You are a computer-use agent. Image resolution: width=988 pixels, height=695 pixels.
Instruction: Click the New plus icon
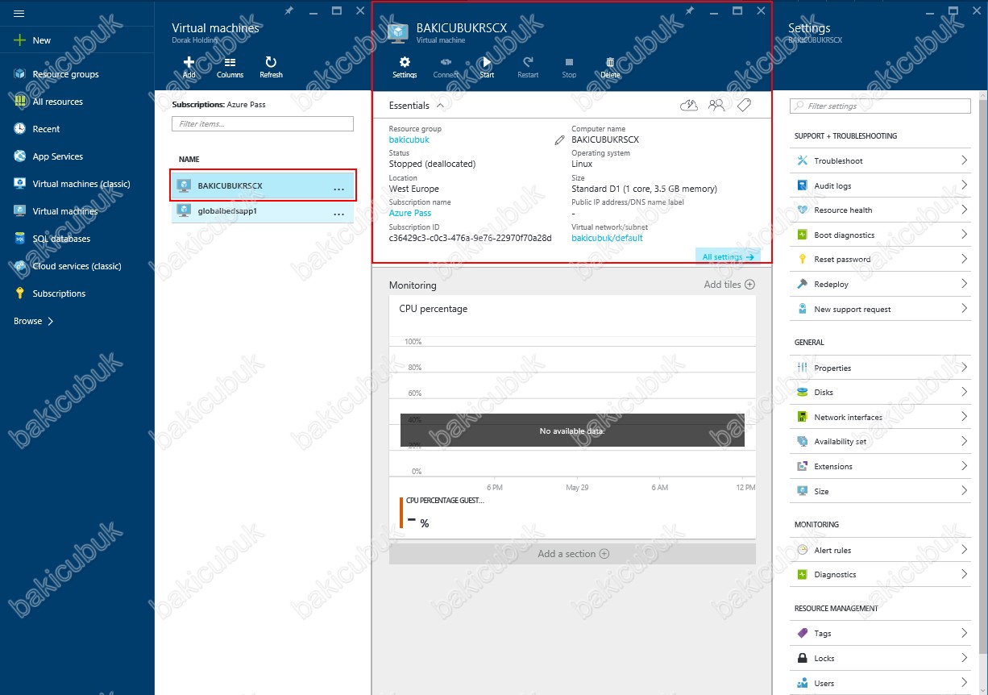coord(19,40)
